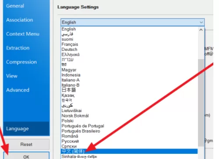Pick Ελληνικά in the dropdown list
Image resolution: width=219 pixels, height=159 pixels.
coord(129,54)
